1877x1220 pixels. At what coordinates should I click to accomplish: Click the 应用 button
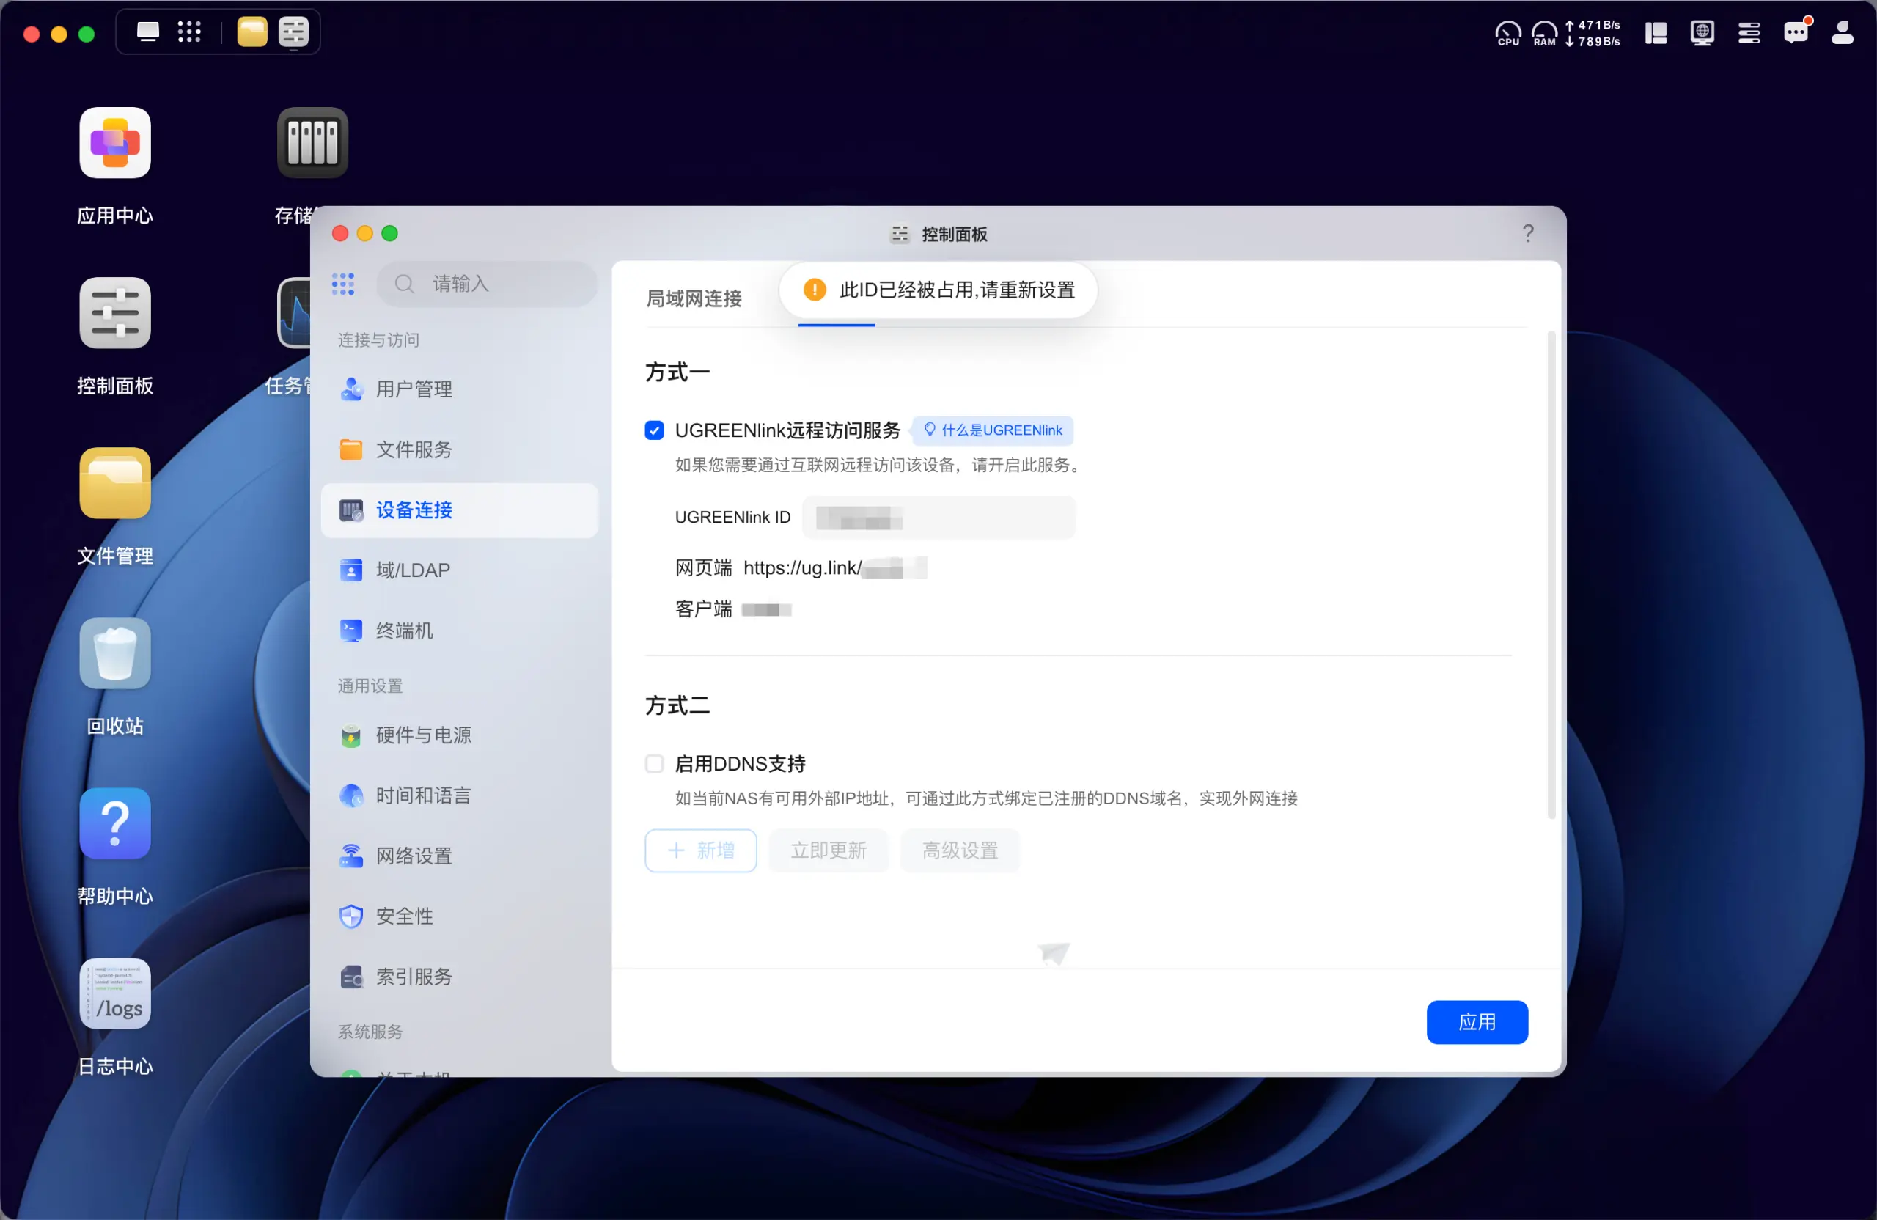click(1477, 1023)
